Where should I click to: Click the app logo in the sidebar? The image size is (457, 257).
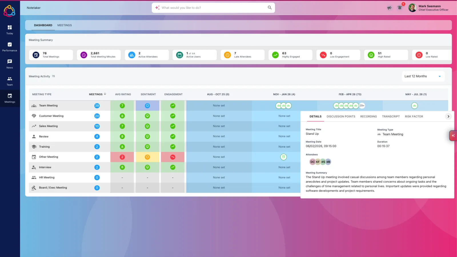(x=9, y=11)
